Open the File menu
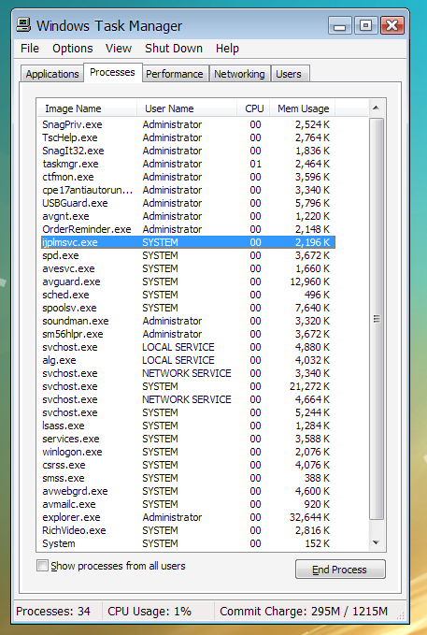Image resolution: width=427 pixels, height=635 pixels. pyautogui.click(x=30, y=49)
